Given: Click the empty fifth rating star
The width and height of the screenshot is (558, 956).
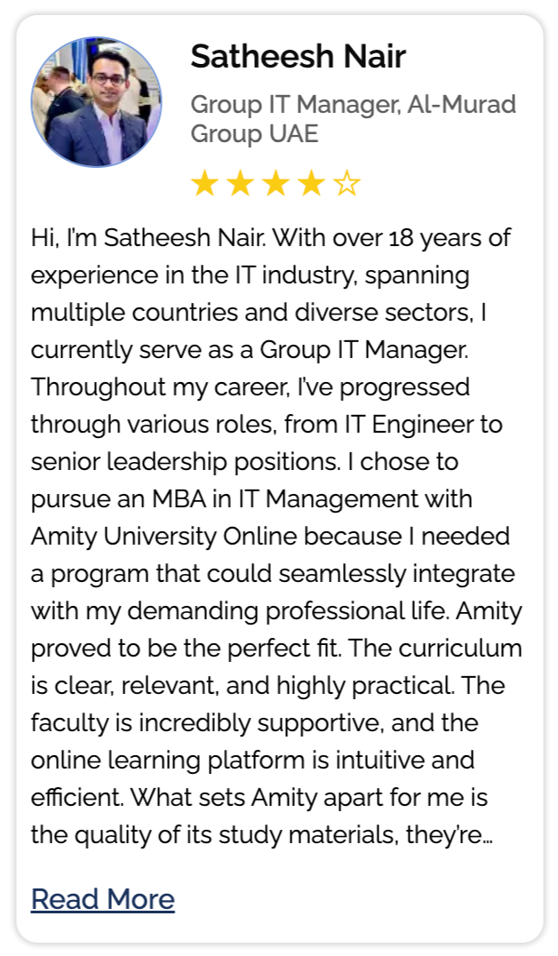Looking at the screenshot, I should 347,184.
